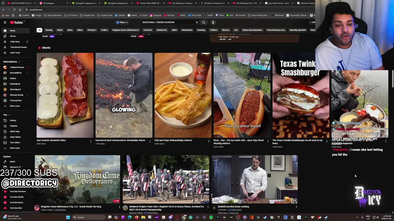394x221 pixels.
Task: Open the chili hotdog short
Action: point(242,95)
